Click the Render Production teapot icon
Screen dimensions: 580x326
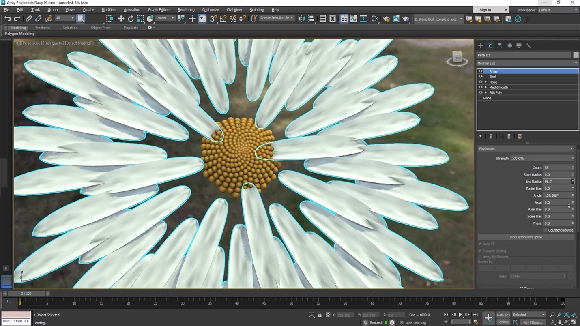406,19
